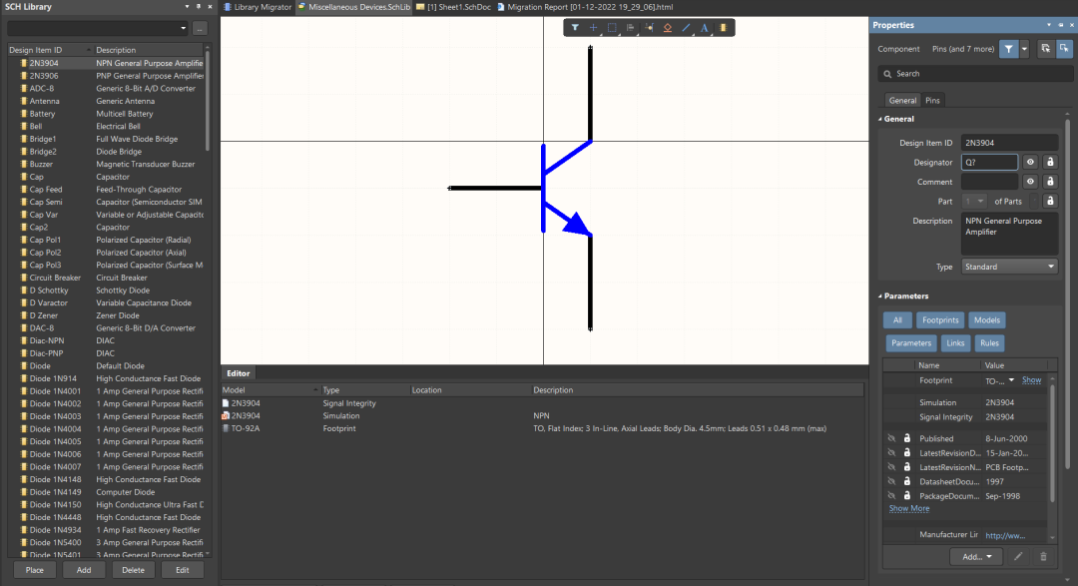Viewport: 1078px width, 586px height.
Task: Open the Footprint value dropdown
Action: coord(1011,380)
